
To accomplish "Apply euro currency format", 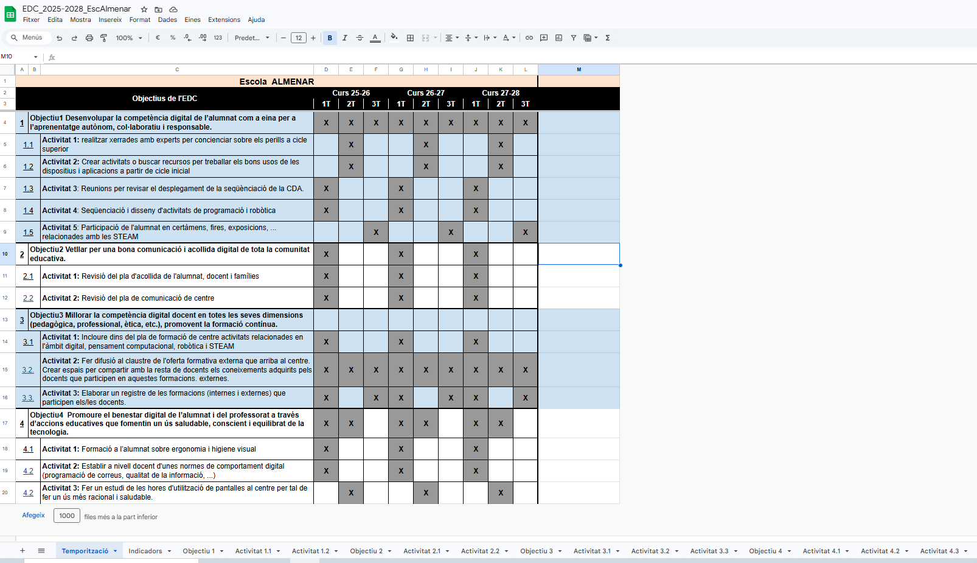I will pos(158,38).
